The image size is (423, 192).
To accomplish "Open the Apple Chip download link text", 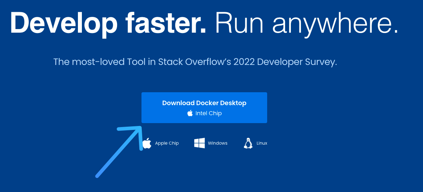I will click(167, 143).
